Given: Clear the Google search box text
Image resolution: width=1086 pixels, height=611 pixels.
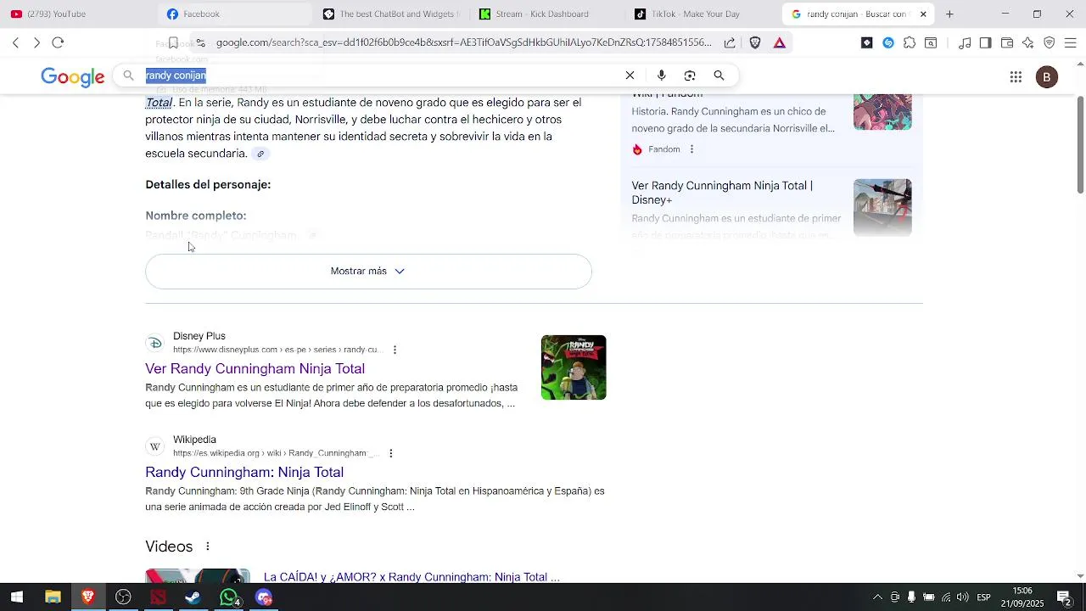Looking at the screenshot, I should point(630,76).
